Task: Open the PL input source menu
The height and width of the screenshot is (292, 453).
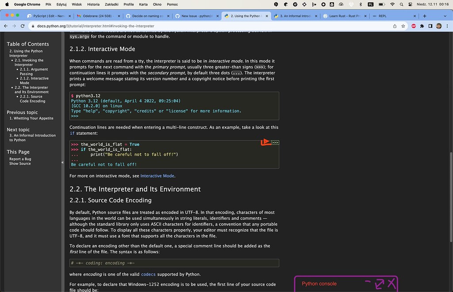Action: [x=371, y=4]
